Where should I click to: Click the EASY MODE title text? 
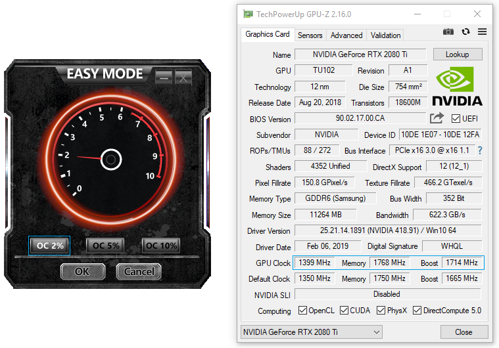105,74
